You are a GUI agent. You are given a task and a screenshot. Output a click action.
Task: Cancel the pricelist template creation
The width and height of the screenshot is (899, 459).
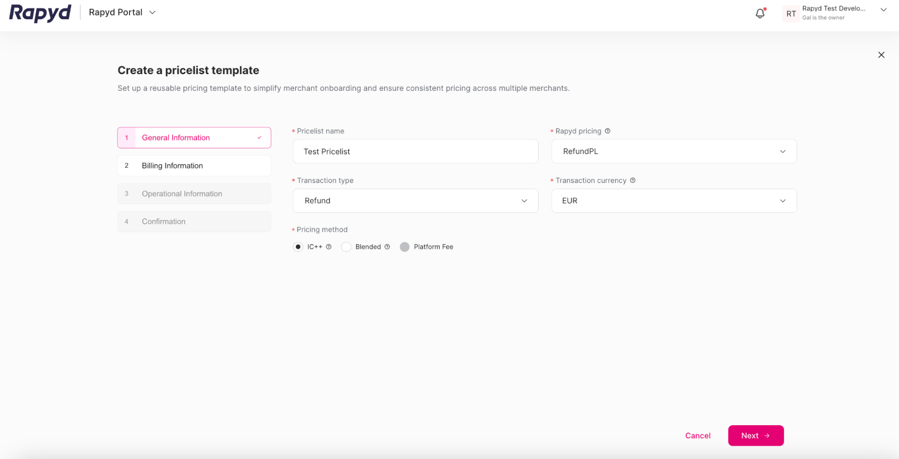pos(698,435)
